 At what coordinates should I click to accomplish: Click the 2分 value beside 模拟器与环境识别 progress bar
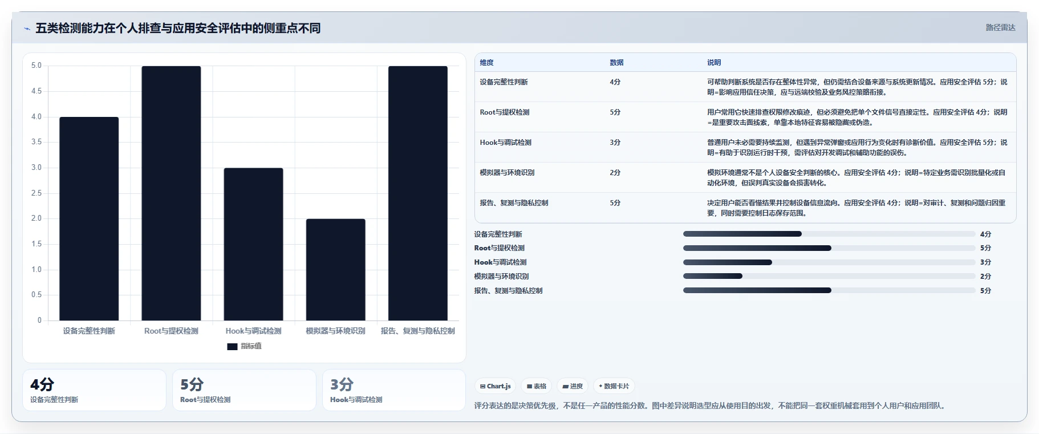[985, 277]
